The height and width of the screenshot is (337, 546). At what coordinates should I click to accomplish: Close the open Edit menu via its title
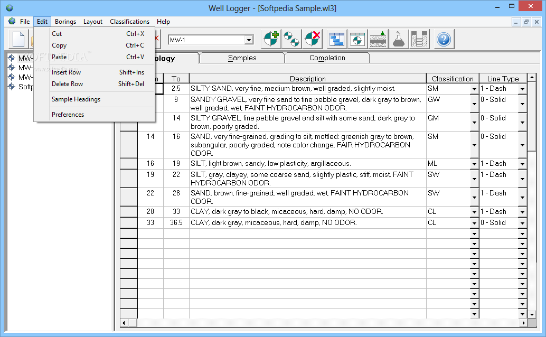coord(42,21)
